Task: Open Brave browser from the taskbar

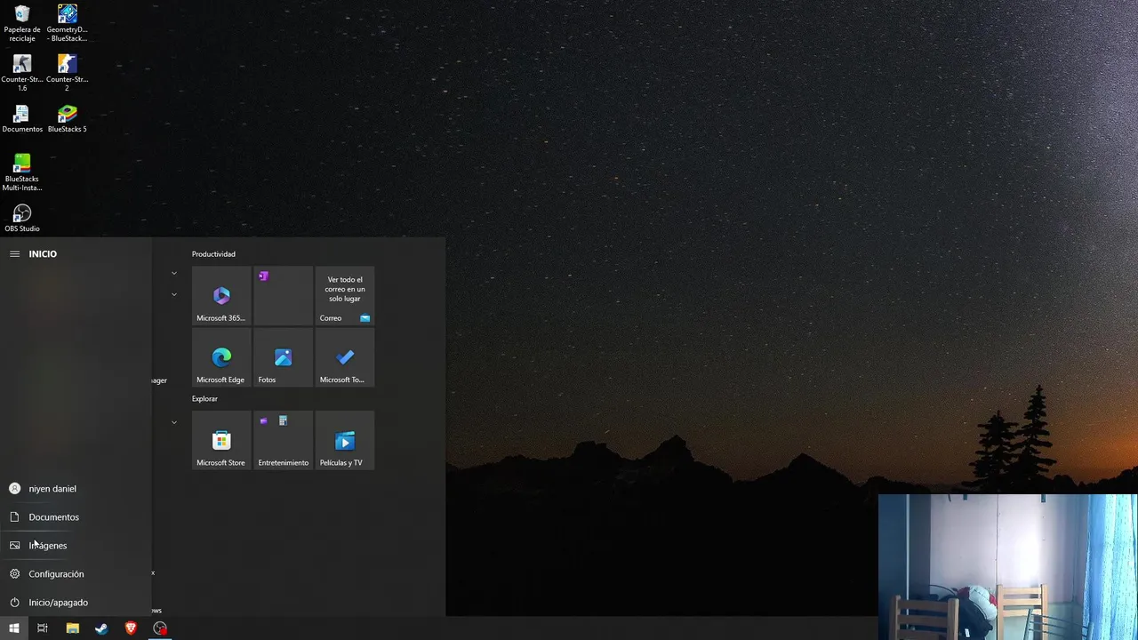Action: coord(131,628)
